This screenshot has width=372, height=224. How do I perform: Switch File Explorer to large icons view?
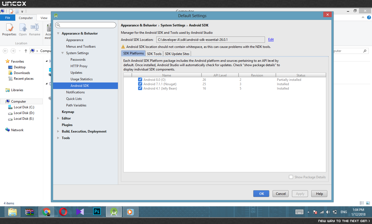(368, 203)
